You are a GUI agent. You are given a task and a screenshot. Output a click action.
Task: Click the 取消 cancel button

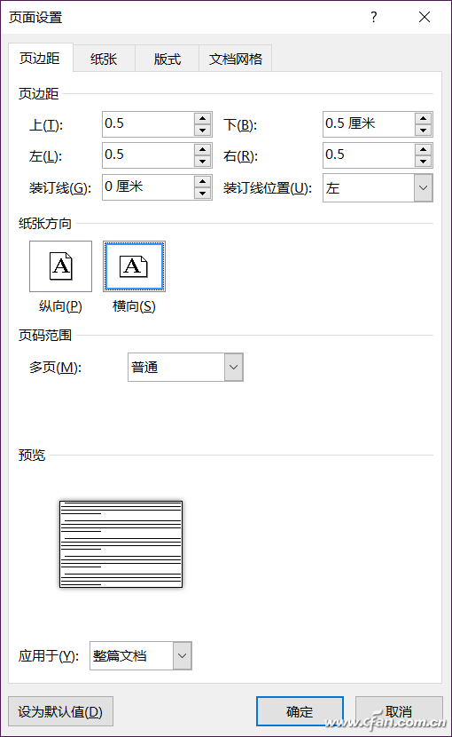[399, 711]
